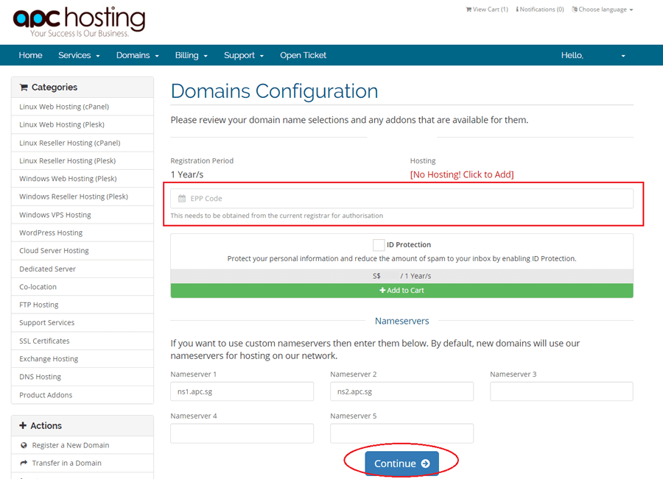Open Product Addons category
Image resolution: width=663 pixels, height=479 pixels.
click(83, 395)
